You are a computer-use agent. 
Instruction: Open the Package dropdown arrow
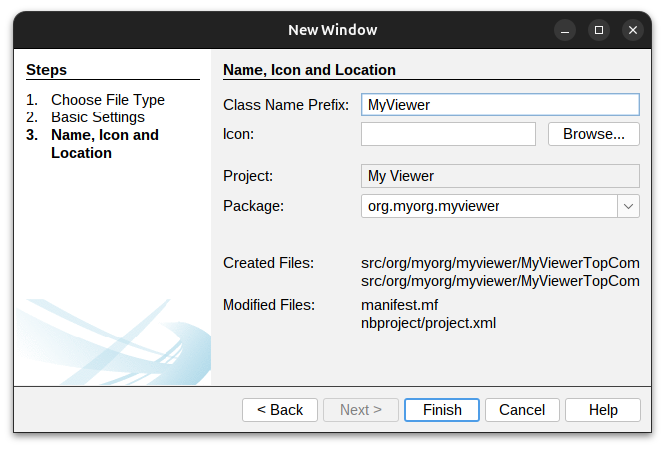pyautogui.click(x=629, y=206)
